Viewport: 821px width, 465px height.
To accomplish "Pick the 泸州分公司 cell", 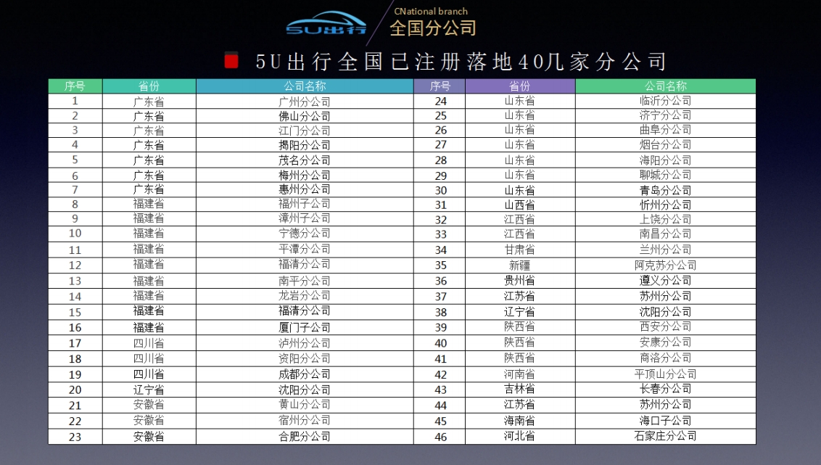I will click(x=305, y=343).
